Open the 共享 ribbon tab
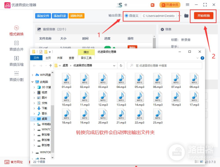The width and height of the screenshot is (220, 167). 60,58
